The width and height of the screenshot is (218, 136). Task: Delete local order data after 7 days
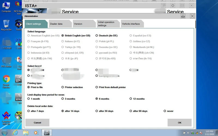(36, 111)
